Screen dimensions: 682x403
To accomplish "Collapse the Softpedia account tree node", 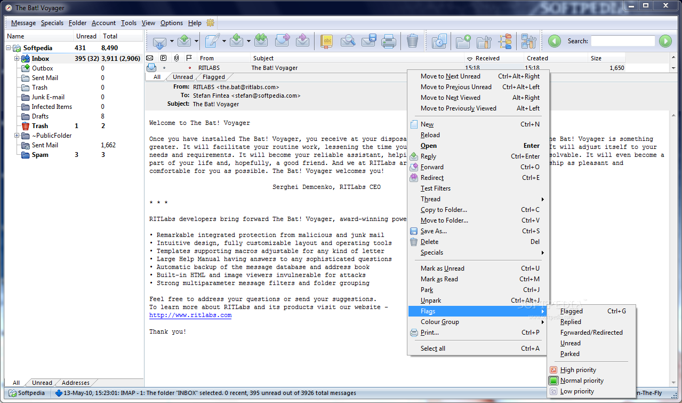I will (9, 48).
